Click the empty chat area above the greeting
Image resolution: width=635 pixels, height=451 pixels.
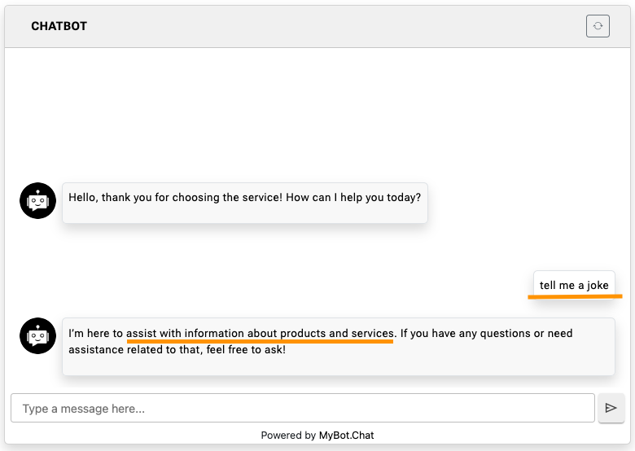317,114
